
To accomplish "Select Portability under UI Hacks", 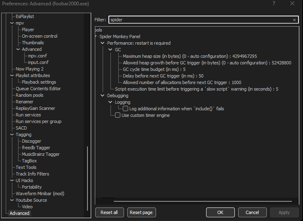I will 32,187.
